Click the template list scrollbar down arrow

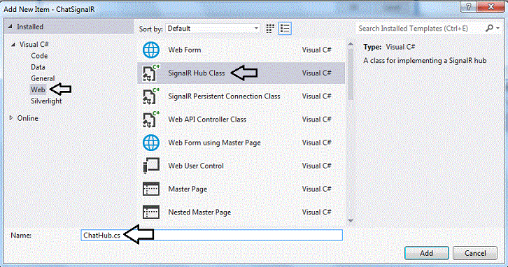click(351, 221)
